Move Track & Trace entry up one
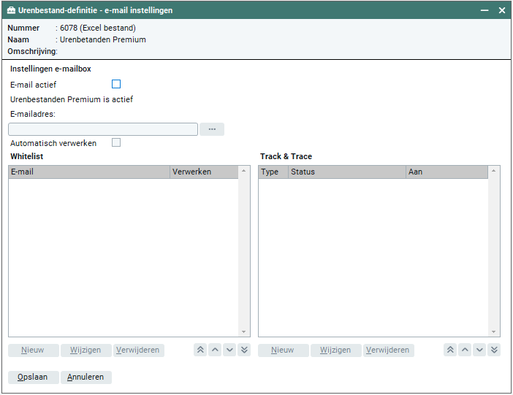This screenshot has width=513, height=395. [x=465, y=350]
